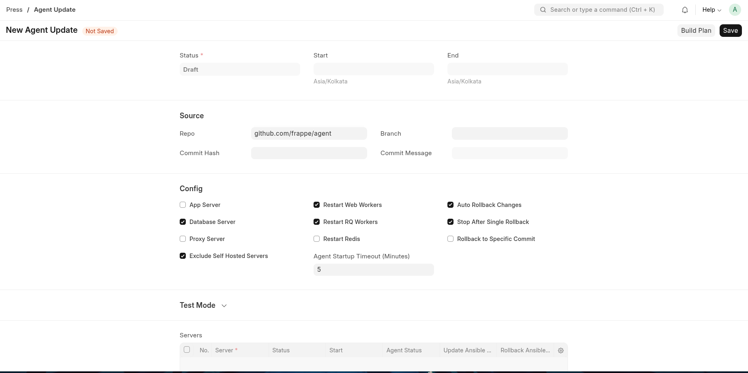Viewport: 748px width, 373px height.
Task: Select all rows in Servers table
Action: coord(187,350)
